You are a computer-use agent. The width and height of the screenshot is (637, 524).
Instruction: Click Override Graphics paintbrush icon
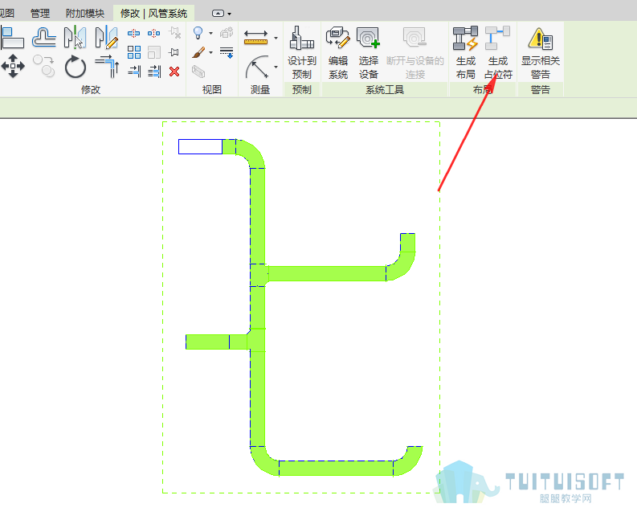[x=198, y=52]
